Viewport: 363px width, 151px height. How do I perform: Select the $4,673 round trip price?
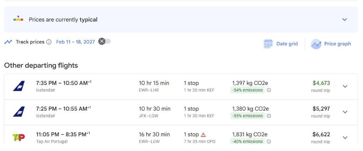321,83
